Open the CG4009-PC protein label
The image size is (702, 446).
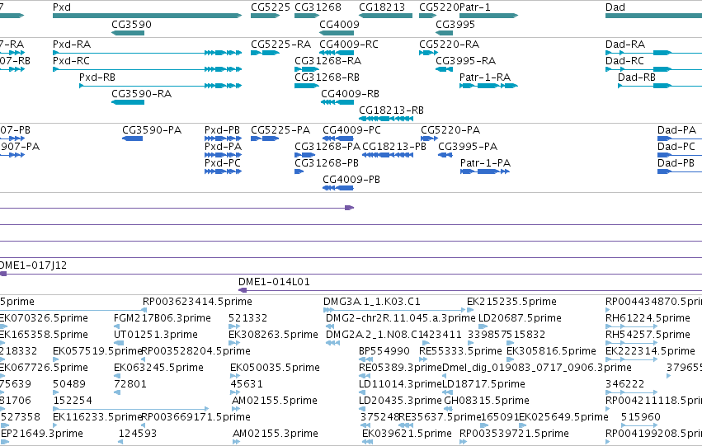pos(352,130)
